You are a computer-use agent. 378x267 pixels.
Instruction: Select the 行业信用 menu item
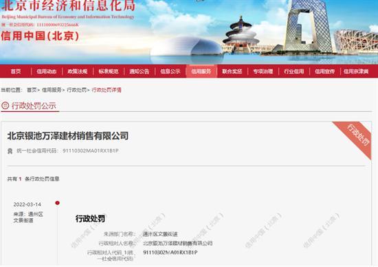(x=294, y=71)
